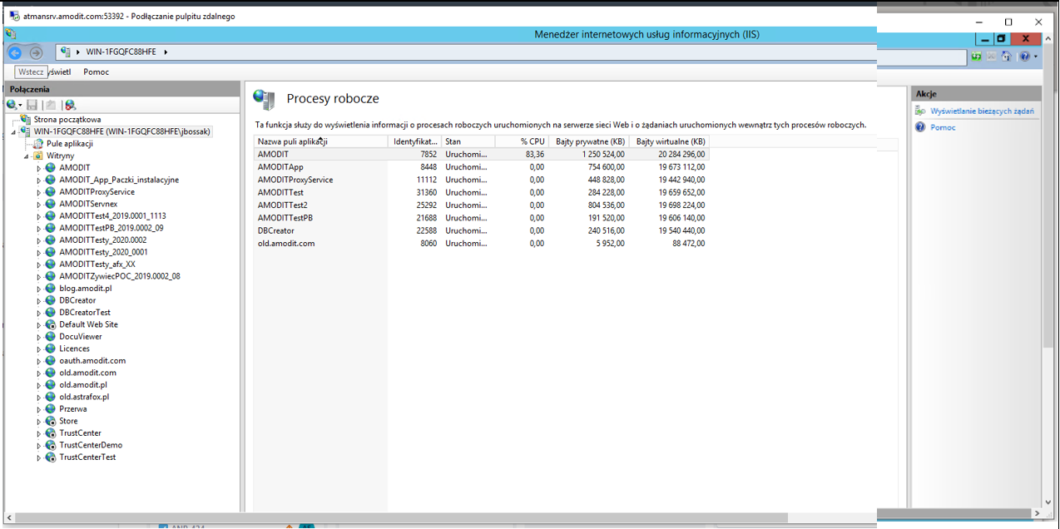The height and width of the screenshot is (529, 1060).
Task: Click the Delete connection icon in Połączenia
Action: click(70, 105)
